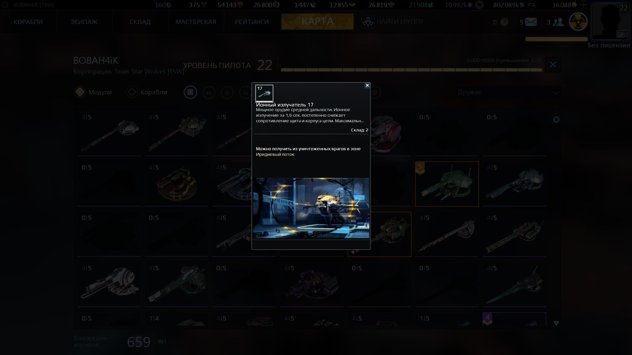Click the radiation corporation emblem

[578, 22]
